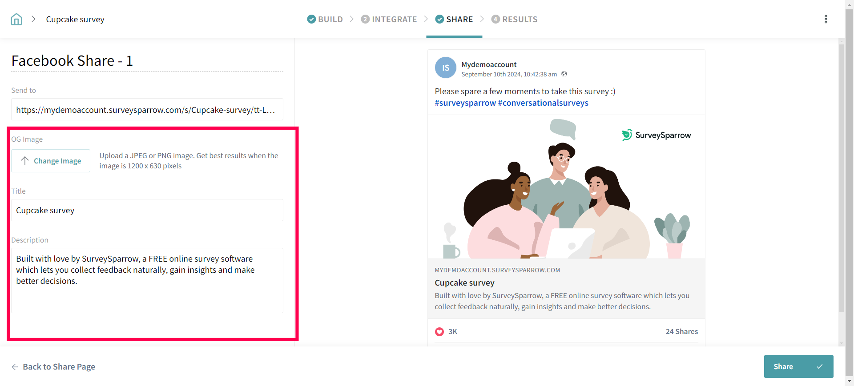Click the #conversationalsurveys hashtag

coord(543,103)
